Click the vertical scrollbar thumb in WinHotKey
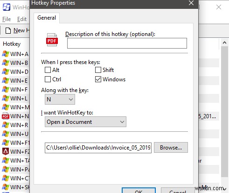The image size is (229, 193). point(224,112)
